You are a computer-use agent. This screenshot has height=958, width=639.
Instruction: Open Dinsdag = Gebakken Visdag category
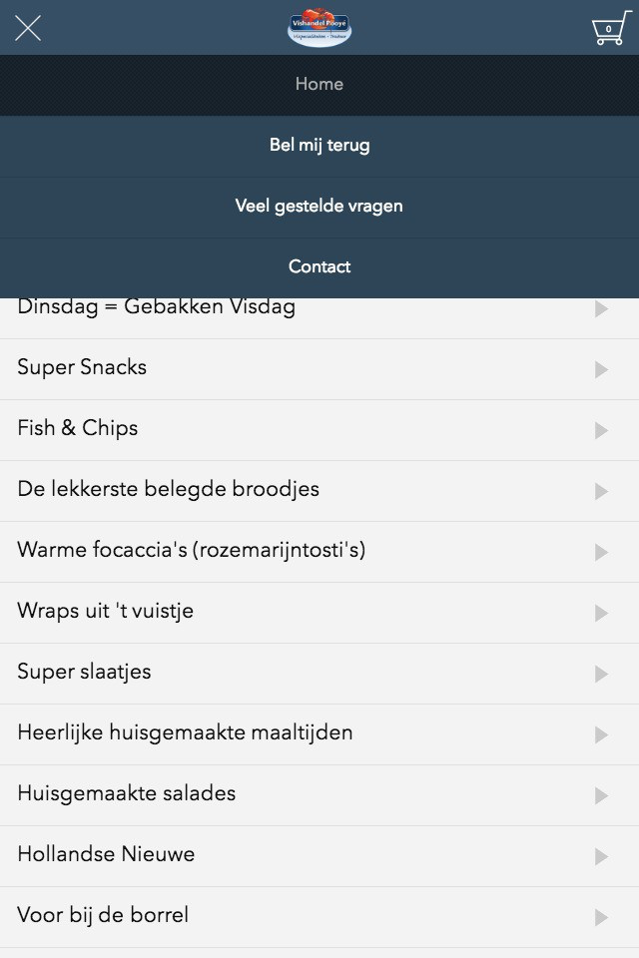tap(157, 308)
